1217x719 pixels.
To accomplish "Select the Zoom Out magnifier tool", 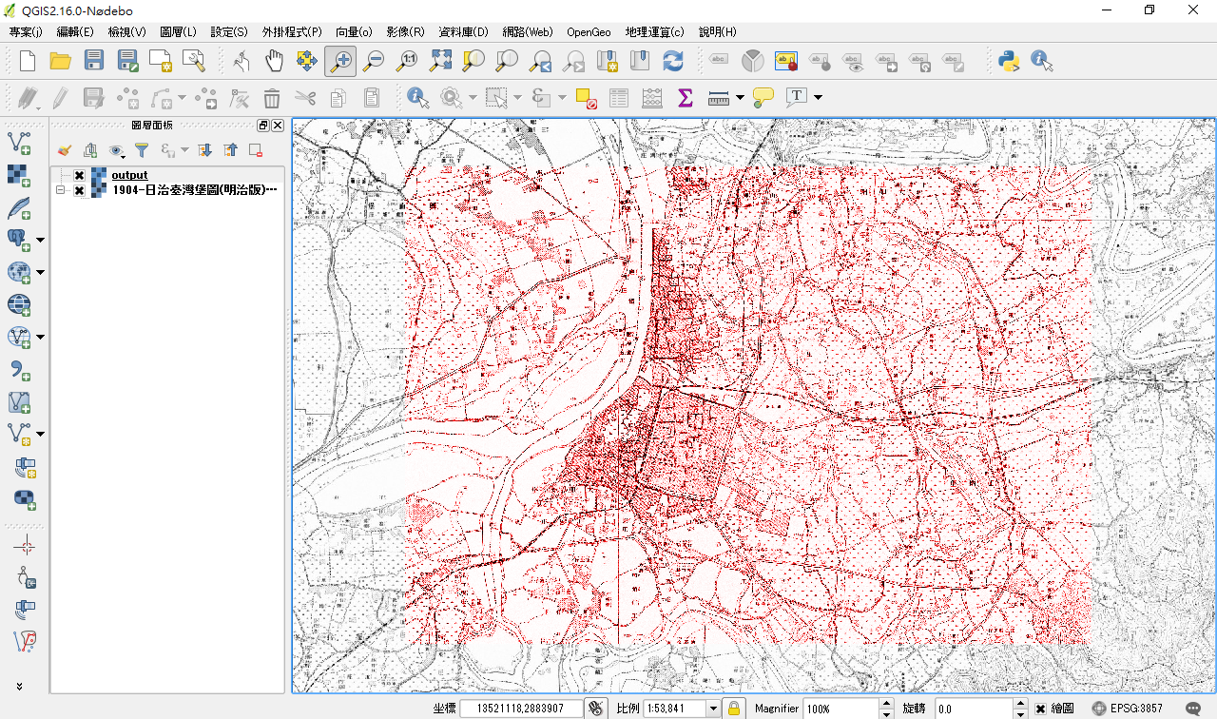I will click(374, 62).
